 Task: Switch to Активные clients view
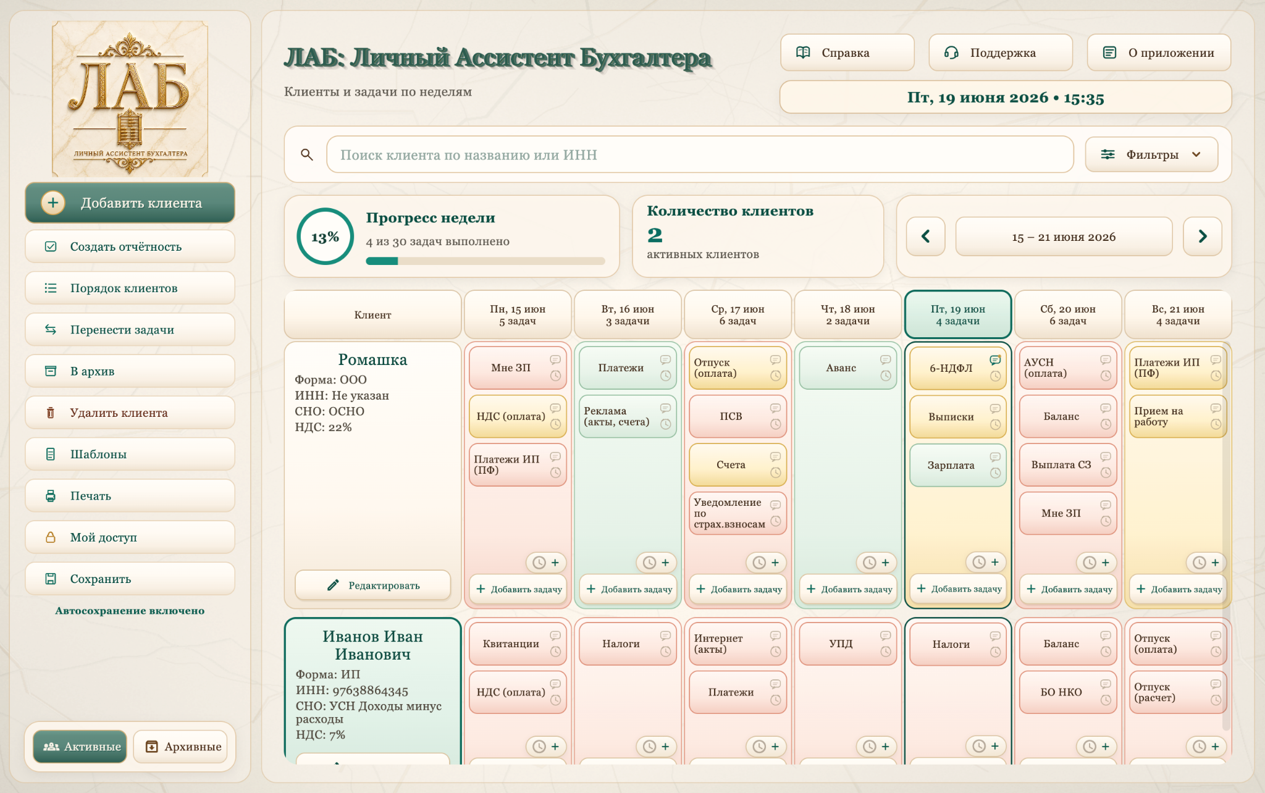[80, 746]
